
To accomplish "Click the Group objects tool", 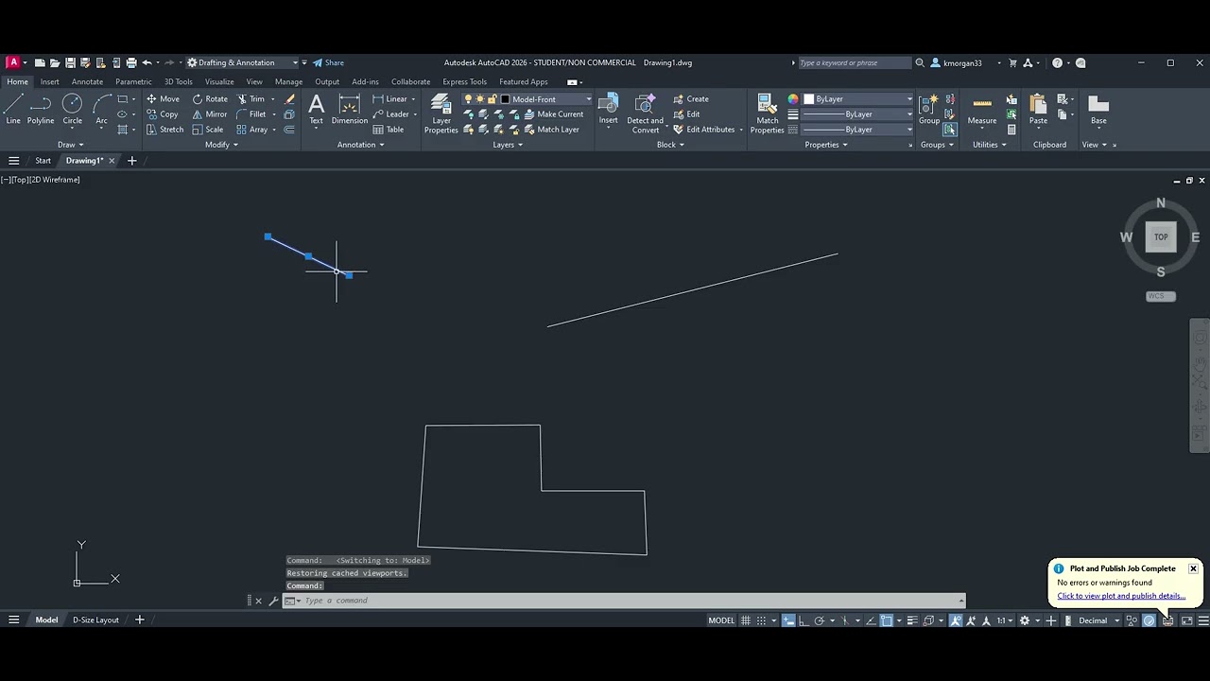I will pyautogui.click(x=929, y=109).
